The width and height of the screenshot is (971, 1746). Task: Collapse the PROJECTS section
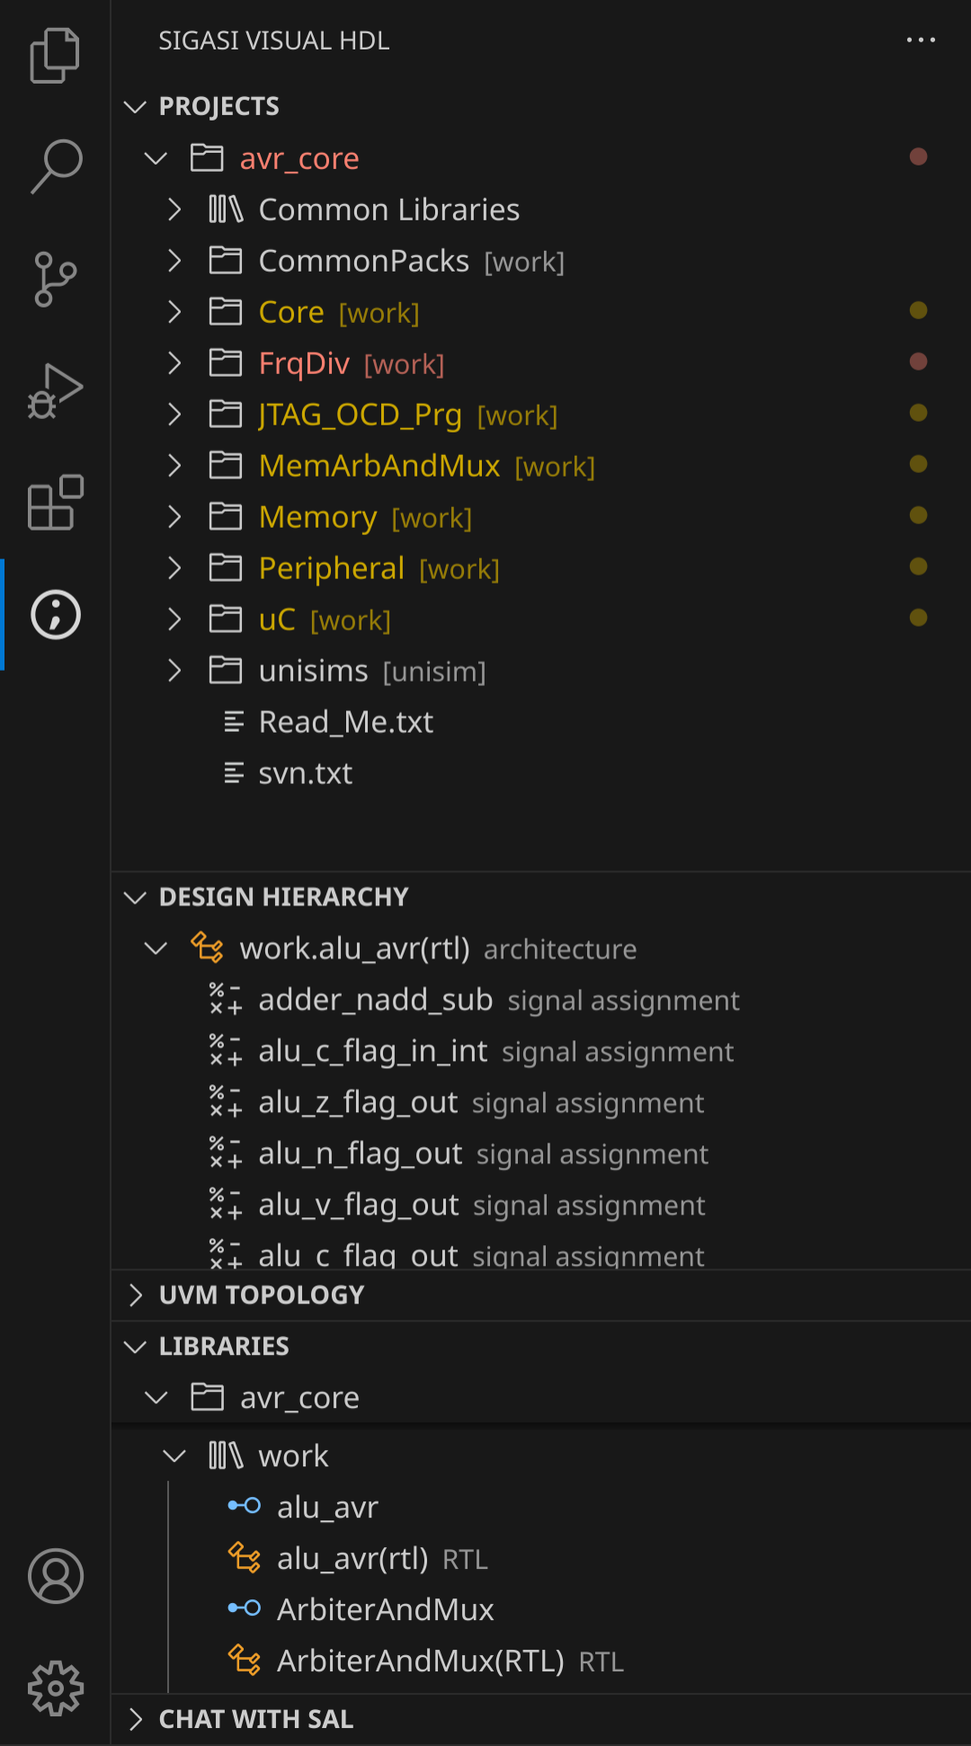[540, 106]
